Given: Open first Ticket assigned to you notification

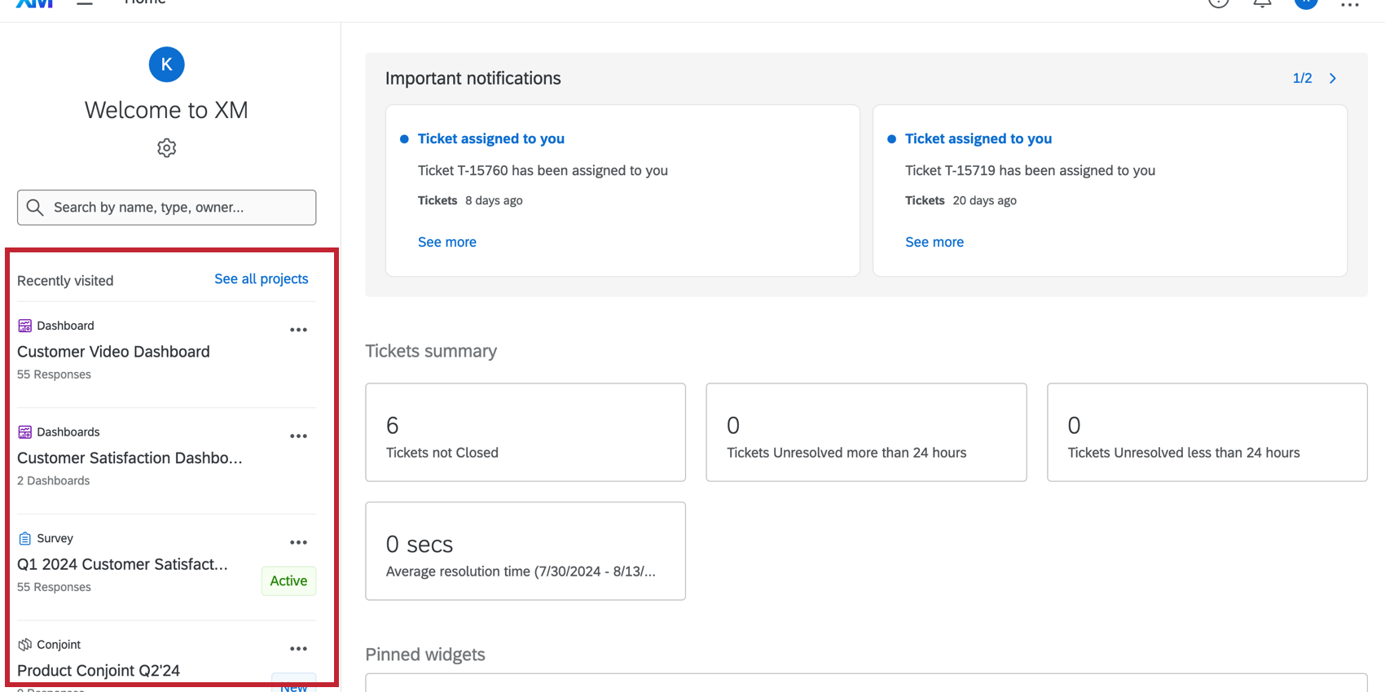Looking at the screenshot, I should tap(490, 138).
